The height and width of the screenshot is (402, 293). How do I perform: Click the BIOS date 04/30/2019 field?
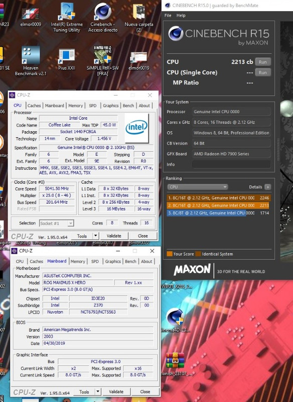tap(98, 343)
